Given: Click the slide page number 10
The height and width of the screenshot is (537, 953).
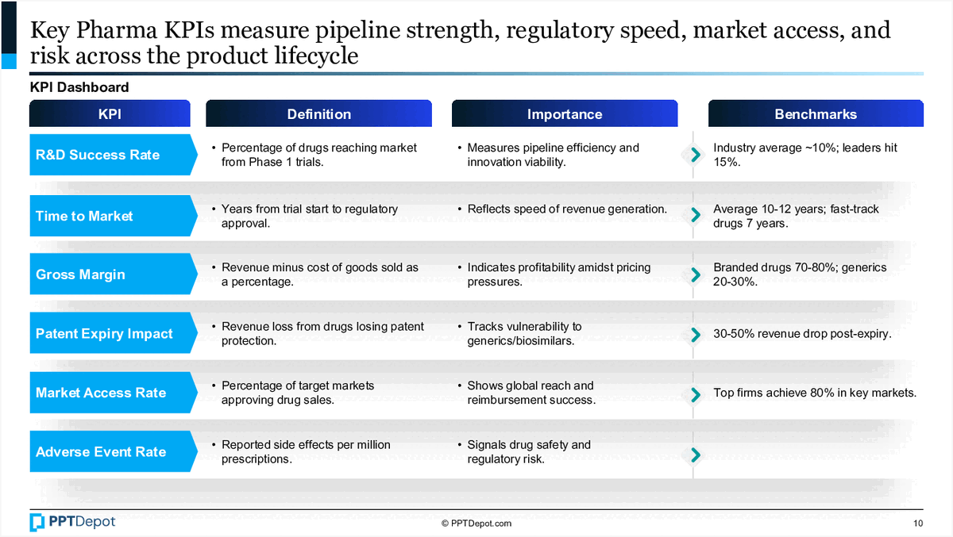Looking at the screenshot, I should [x=918, y=524].
